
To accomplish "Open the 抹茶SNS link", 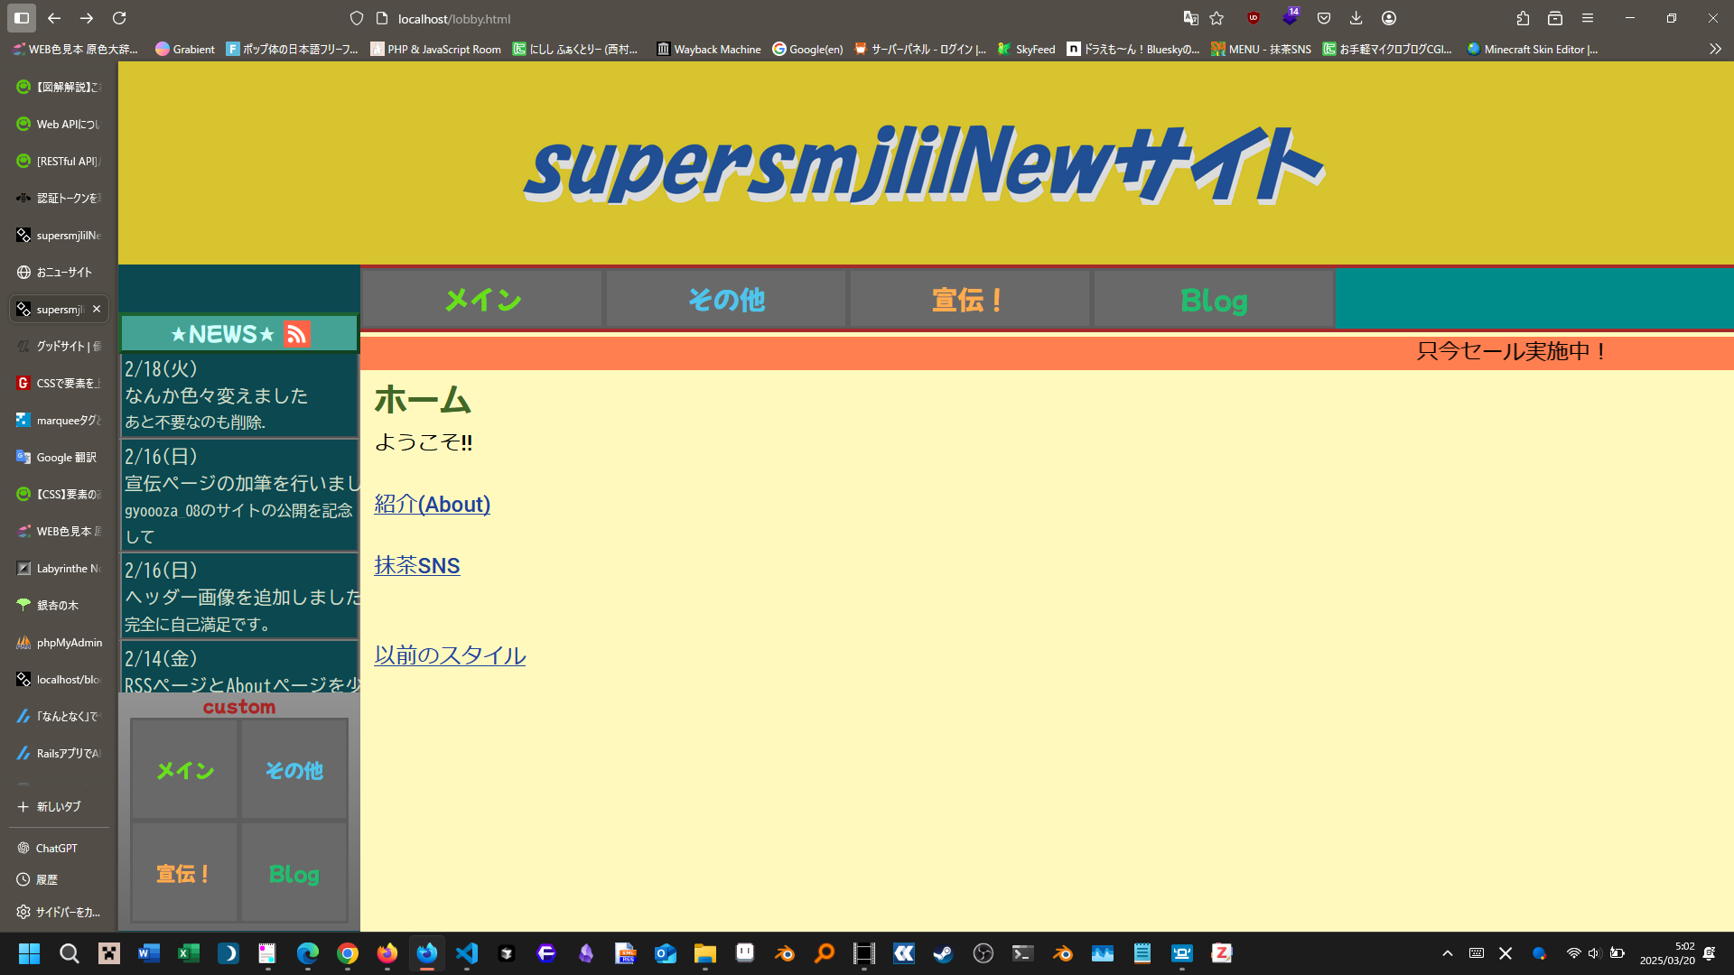I will (x=416, y=565).
